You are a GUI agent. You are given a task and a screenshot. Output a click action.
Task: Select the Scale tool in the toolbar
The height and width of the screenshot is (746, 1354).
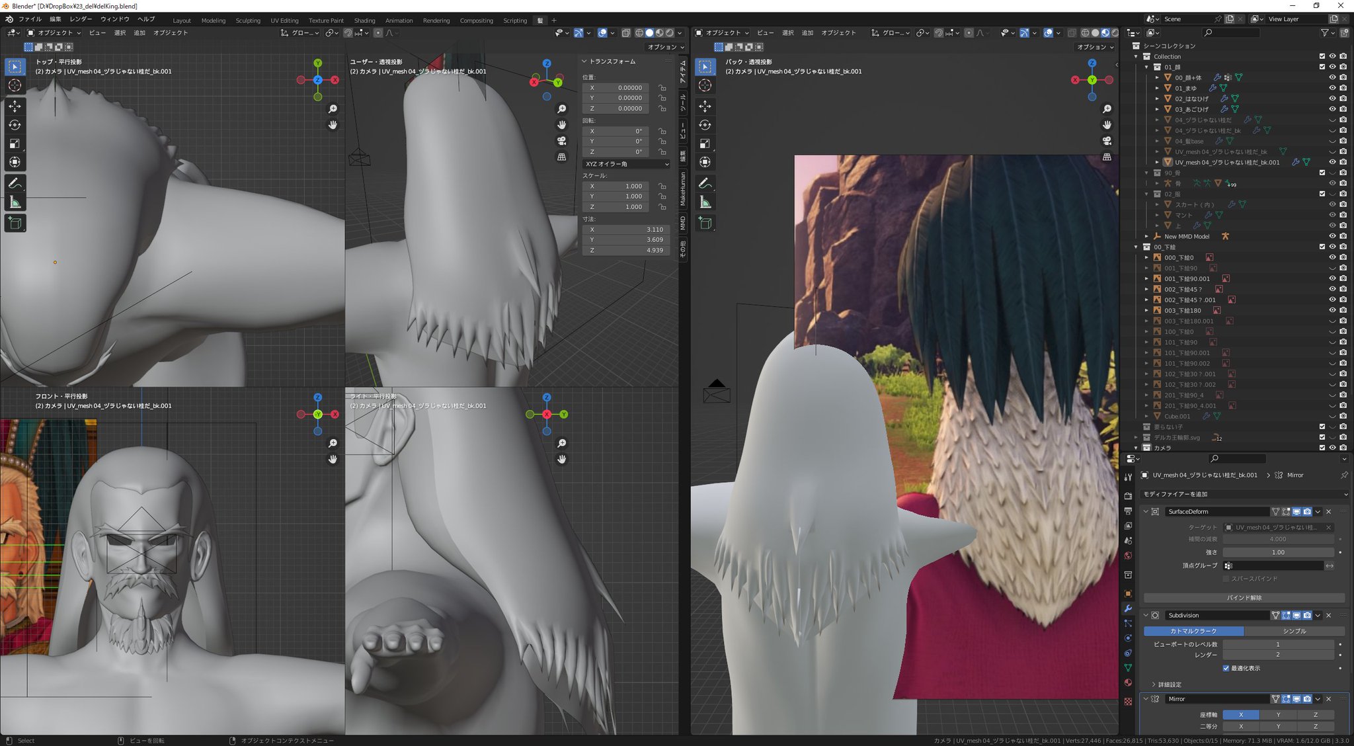(15, 144)
